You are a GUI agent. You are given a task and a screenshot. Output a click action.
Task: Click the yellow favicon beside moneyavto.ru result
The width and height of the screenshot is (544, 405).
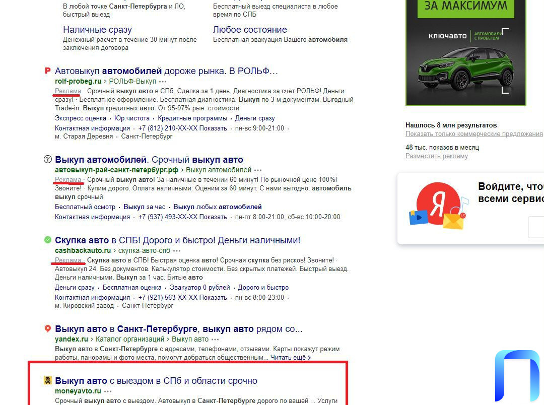click(x=47, y=380)
